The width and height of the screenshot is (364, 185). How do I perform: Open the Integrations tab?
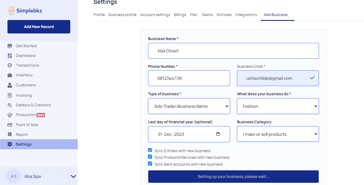click(x=246, y=15)
